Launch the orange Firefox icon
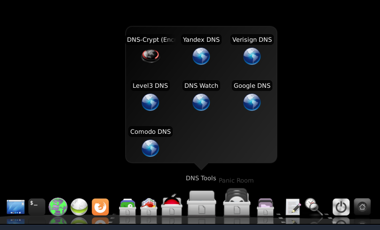The image size is (380, 230). click(100, 207)
